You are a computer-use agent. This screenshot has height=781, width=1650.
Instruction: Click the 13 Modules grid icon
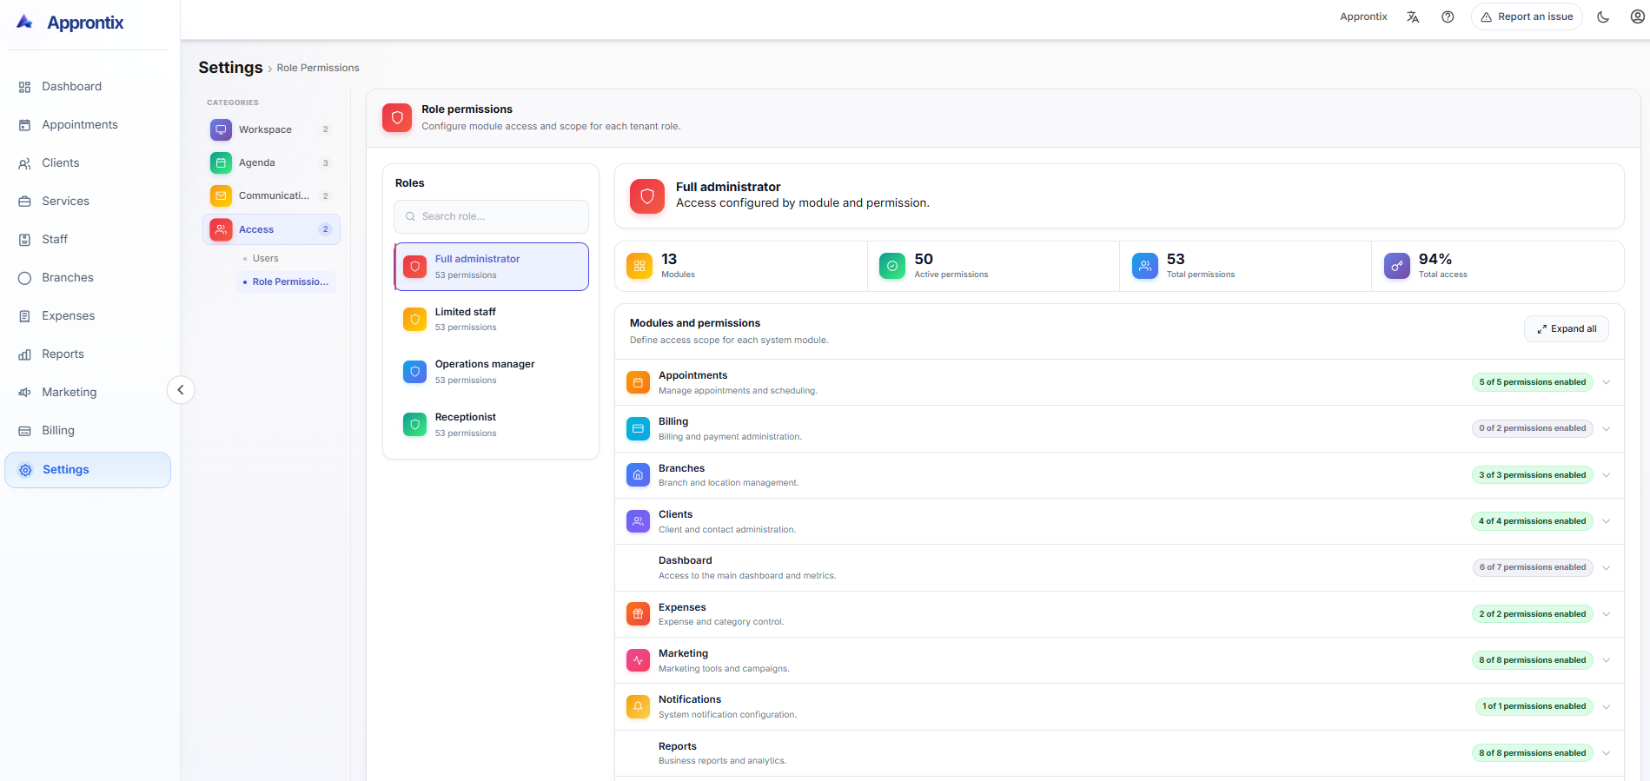(639, 266)
